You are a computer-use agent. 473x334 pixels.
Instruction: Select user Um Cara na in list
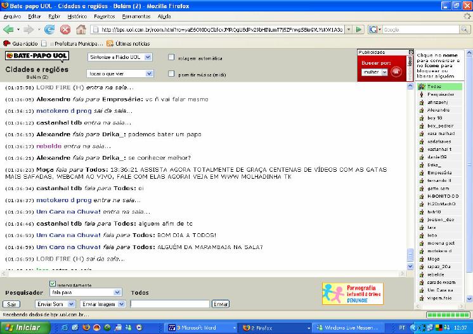(439, 290)
